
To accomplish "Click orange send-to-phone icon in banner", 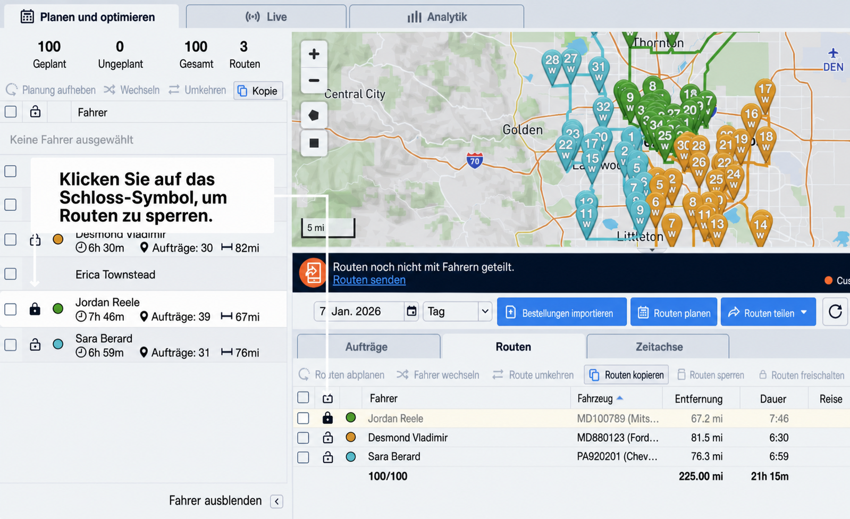I will tap(313, 273).
